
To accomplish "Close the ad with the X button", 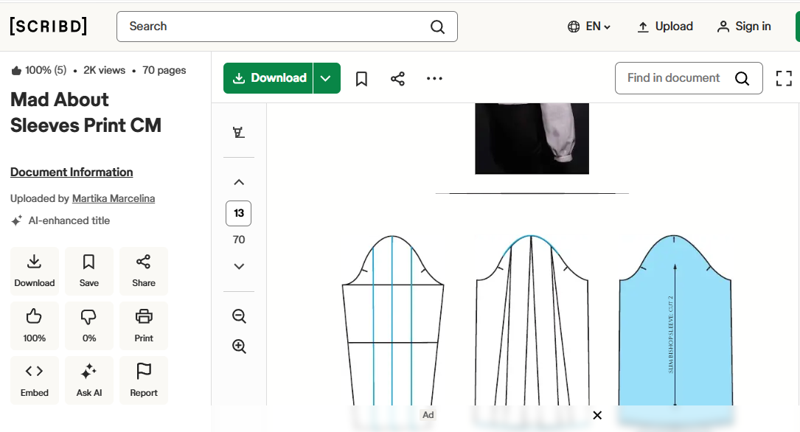I will (x=597, y=415).
